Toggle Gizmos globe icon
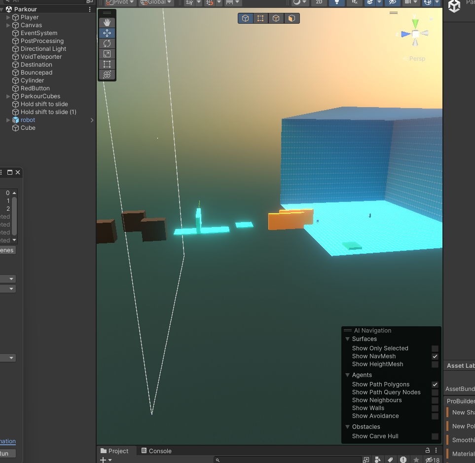 [x=428, y=2]
